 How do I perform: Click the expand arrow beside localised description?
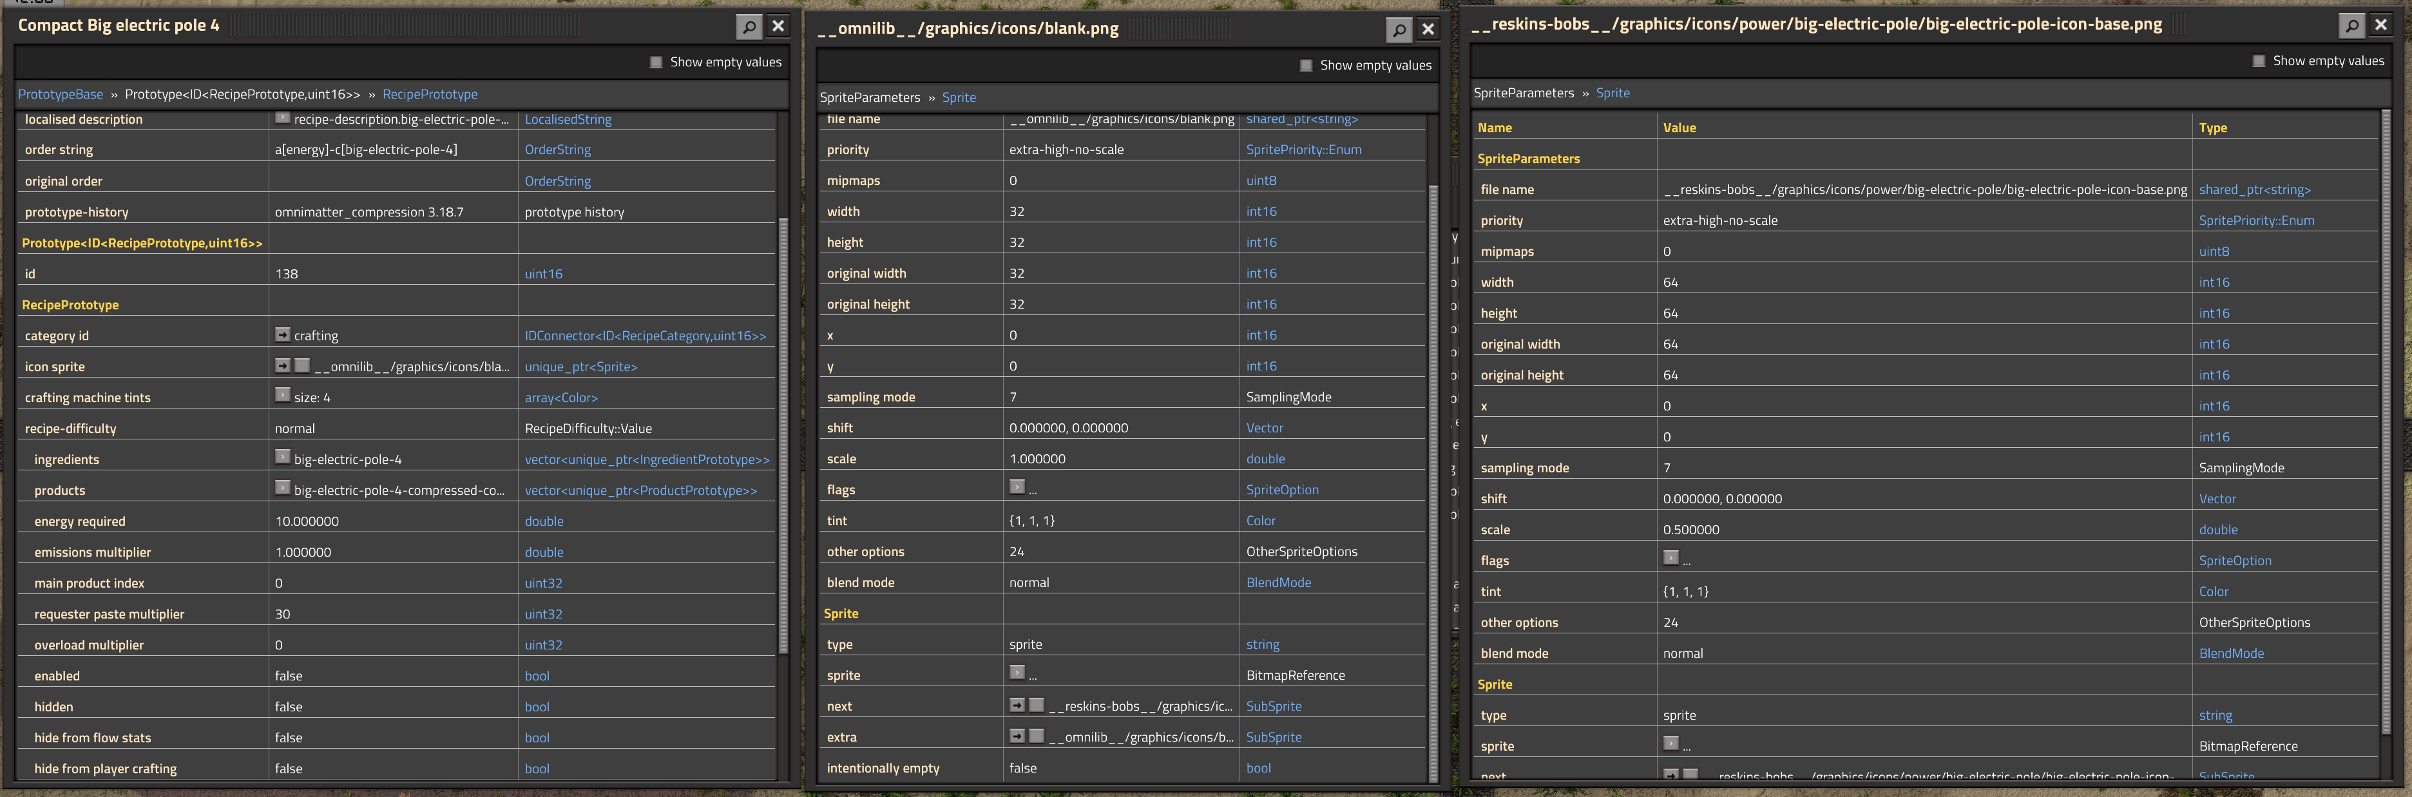click(x=282, y=118)
